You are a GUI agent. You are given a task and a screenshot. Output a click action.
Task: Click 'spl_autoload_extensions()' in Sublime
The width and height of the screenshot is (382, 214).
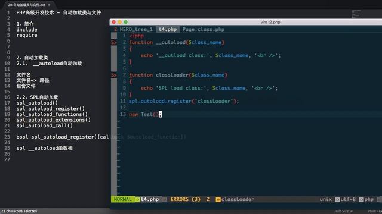point(53,120)
